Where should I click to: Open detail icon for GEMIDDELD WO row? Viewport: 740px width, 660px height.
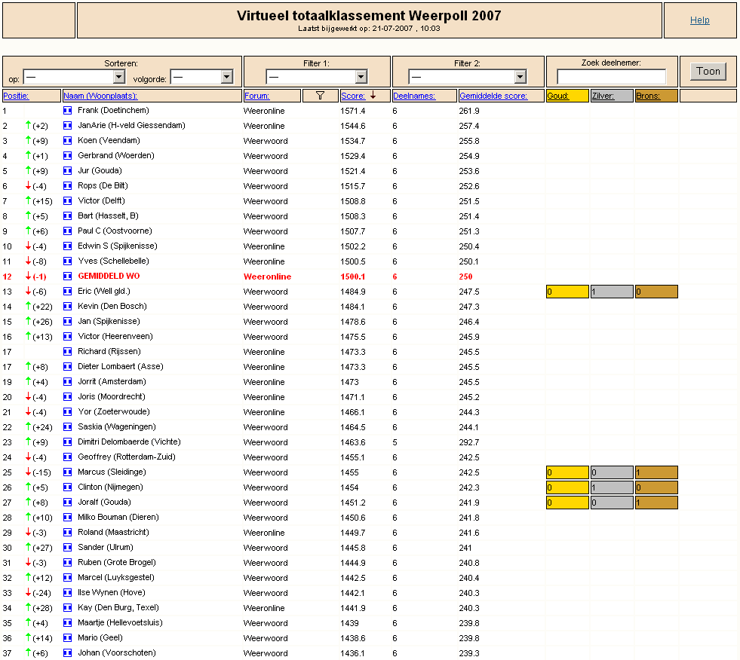[67, 277]
